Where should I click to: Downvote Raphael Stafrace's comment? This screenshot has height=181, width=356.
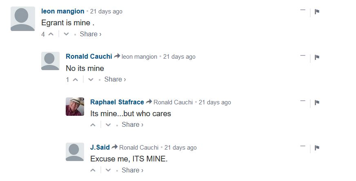pos(108,125)
